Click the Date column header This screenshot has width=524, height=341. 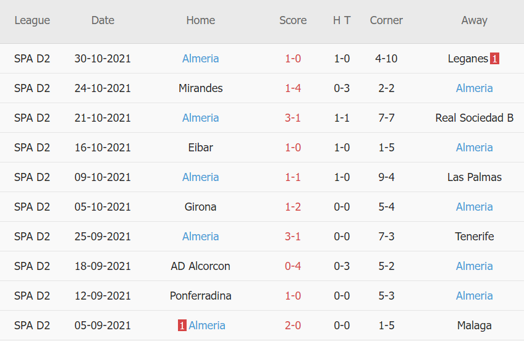[103, 20]
